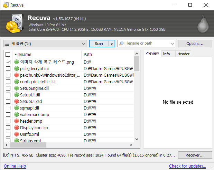Click the green status dot of the 이미지 삭제 복구 테스트.png file
Screen dimensions: 214x170
click(17, 62)
